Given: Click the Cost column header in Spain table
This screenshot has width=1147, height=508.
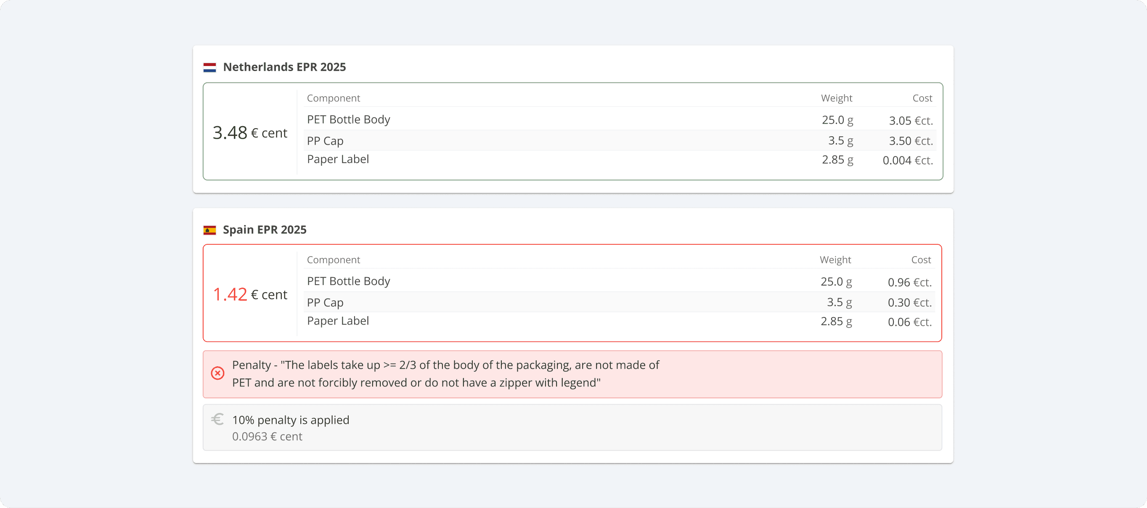Looking at the screenshot, I should click(921, 259).
